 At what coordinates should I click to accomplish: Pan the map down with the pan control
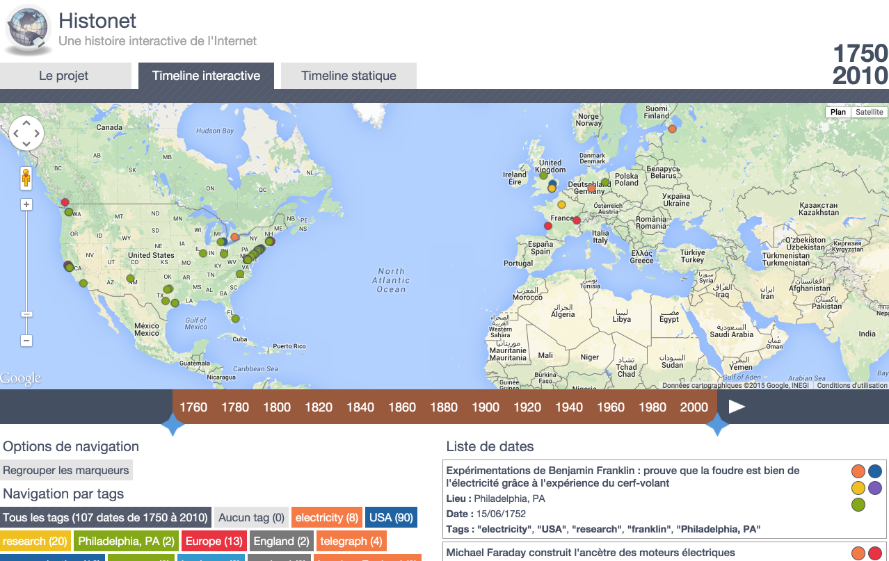(x=26, y=145)
